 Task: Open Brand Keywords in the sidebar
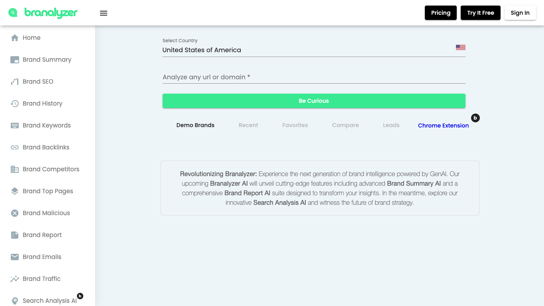pos(48,126)
